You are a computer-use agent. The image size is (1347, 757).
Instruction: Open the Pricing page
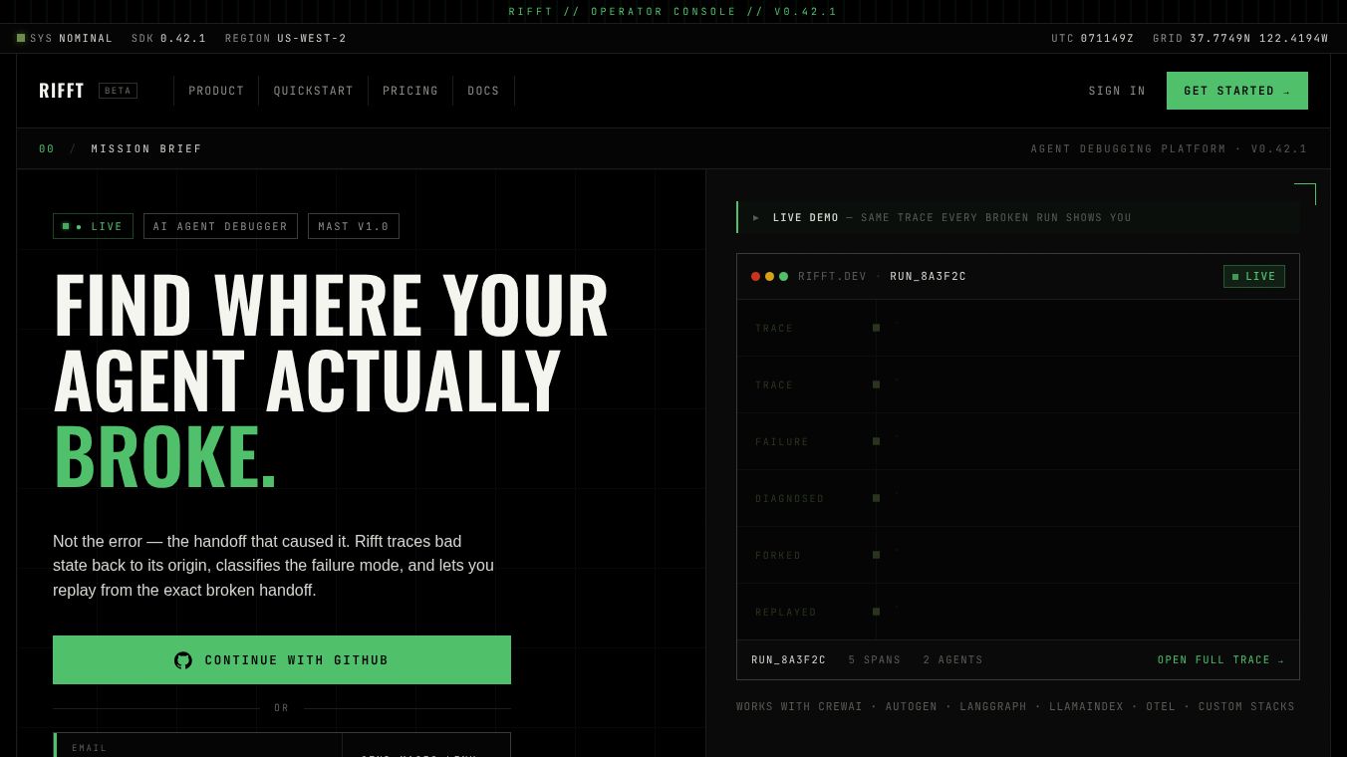[410, 91]
